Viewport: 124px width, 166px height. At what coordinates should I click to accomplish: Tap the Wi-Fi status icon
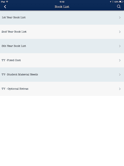pyautogui.click(x=7, y=2)
